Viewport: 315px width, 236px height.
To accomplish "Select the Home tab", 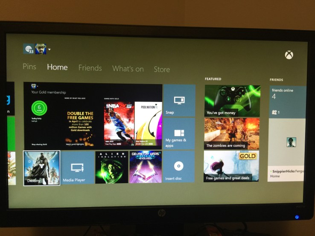I will coord(57,67).
